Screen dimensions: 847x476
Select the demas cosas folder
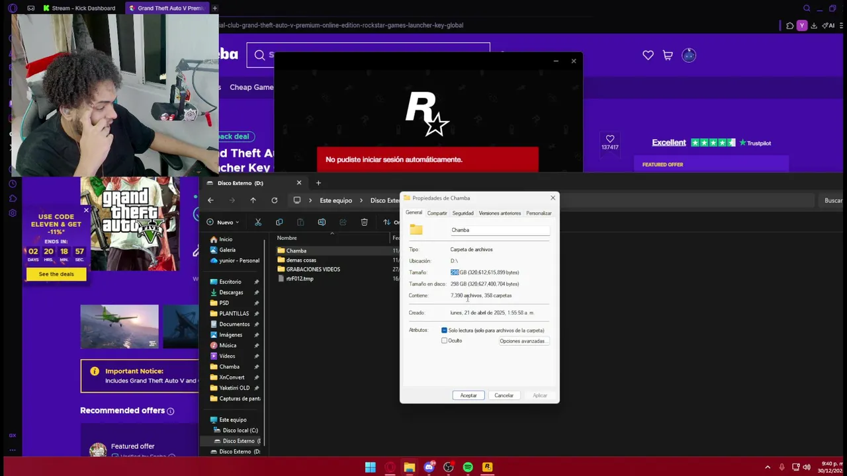[301, 260]
